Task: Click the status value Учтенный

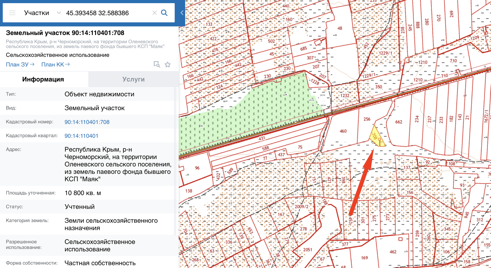Action: click(x=80, y=207)
